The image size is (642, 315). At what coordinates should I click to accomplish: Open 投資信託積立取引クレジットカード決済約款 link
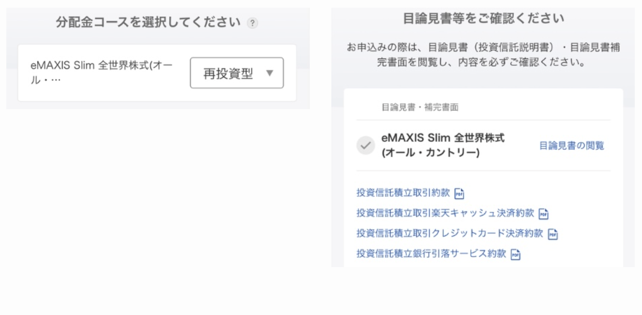click(x=449, y=233)
